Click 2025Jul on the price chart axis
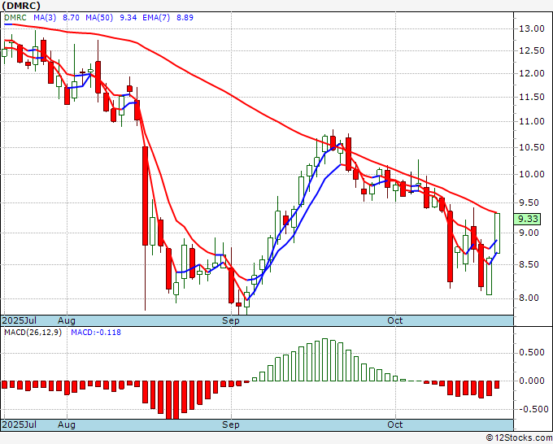Screen dimensions: 553x444 point(20,320)
